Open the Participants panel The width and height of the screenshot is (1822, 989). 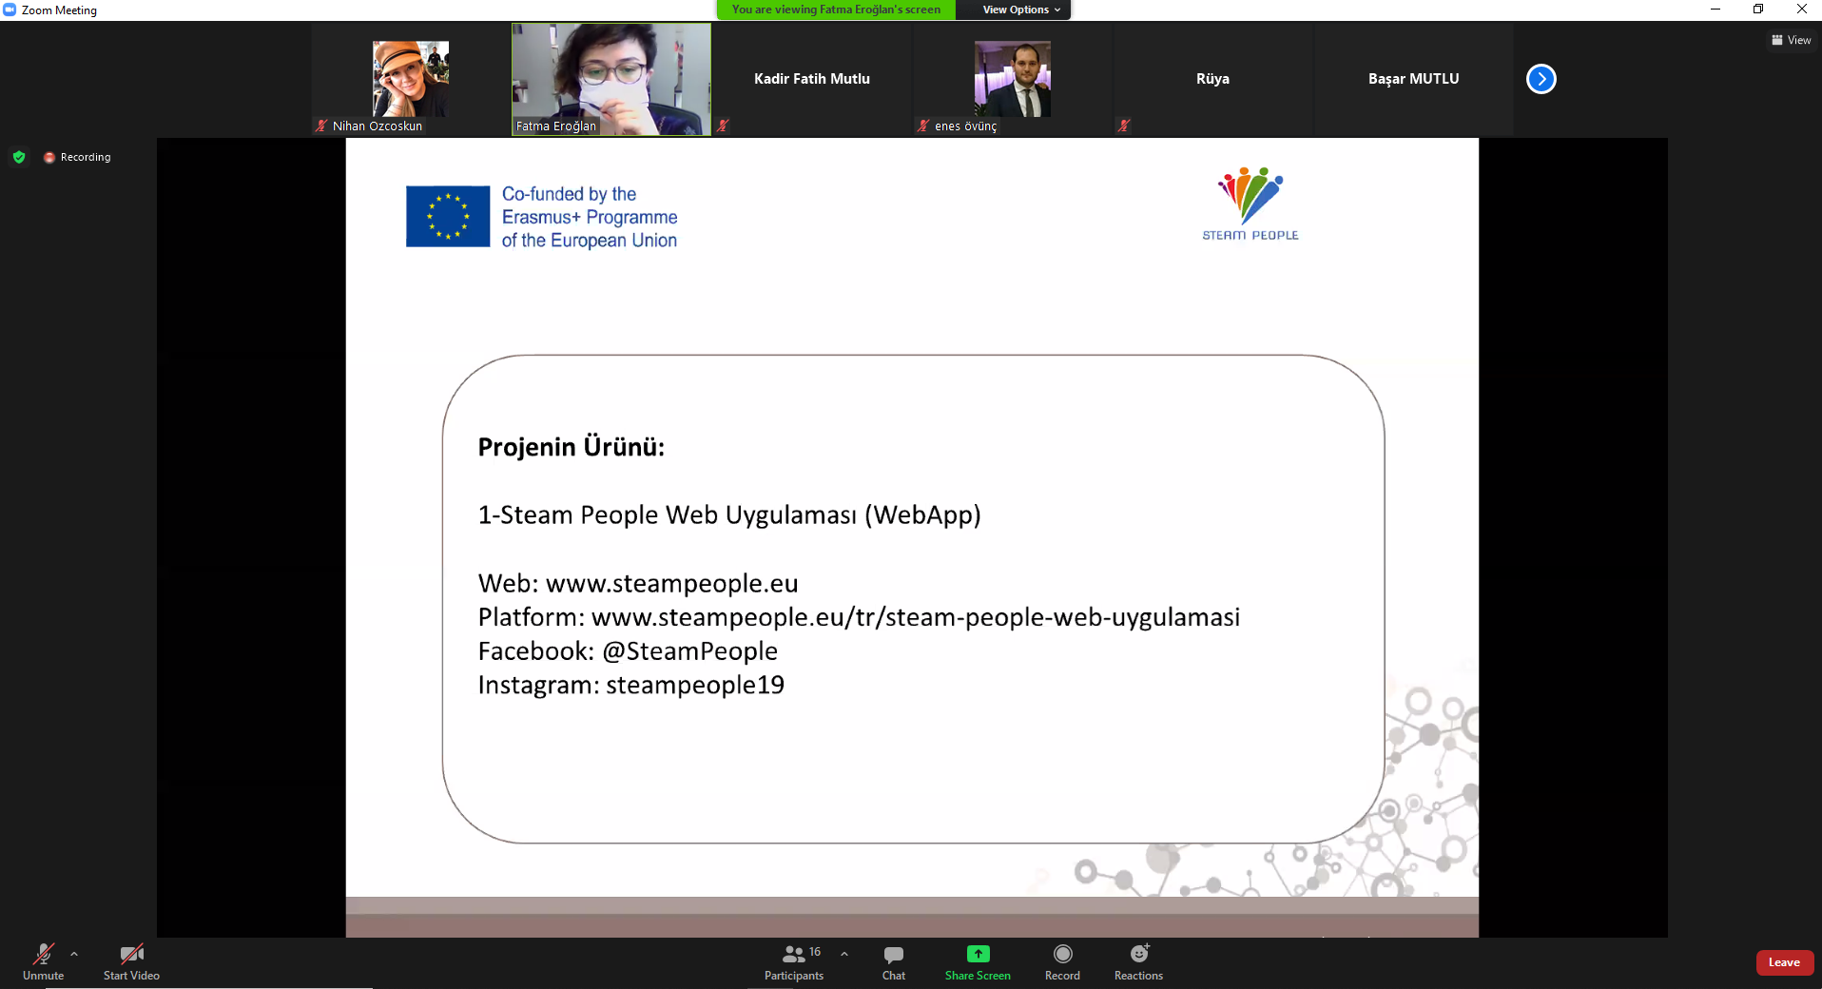coord(794,961)
